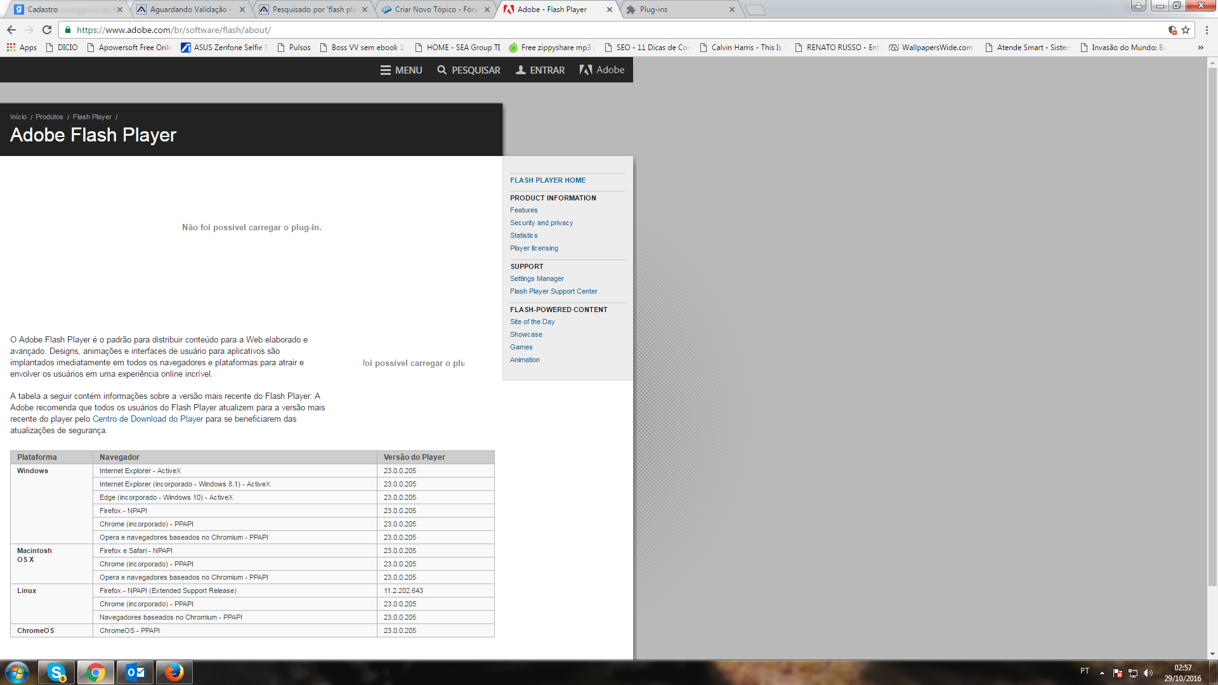Click the Flash Player breadcrumb link
1218x685 pixels.
[x=92, y=117]
